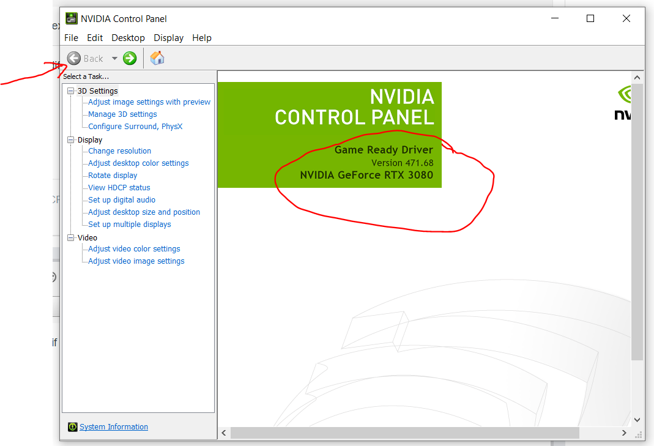Click the System Information icon

pos(73,427)
